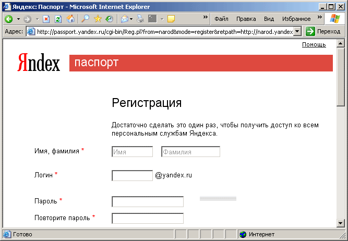Viewport: 348px width, 241px height.
Task: Open Favorites pane with star icon
Action: coord(98,19)
